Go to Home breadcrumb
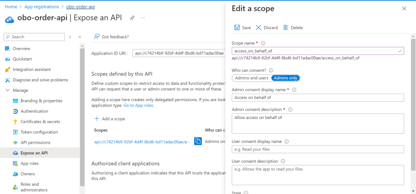Image resolution: width=416 pixels, height=194 pixels. click(11, 7)
